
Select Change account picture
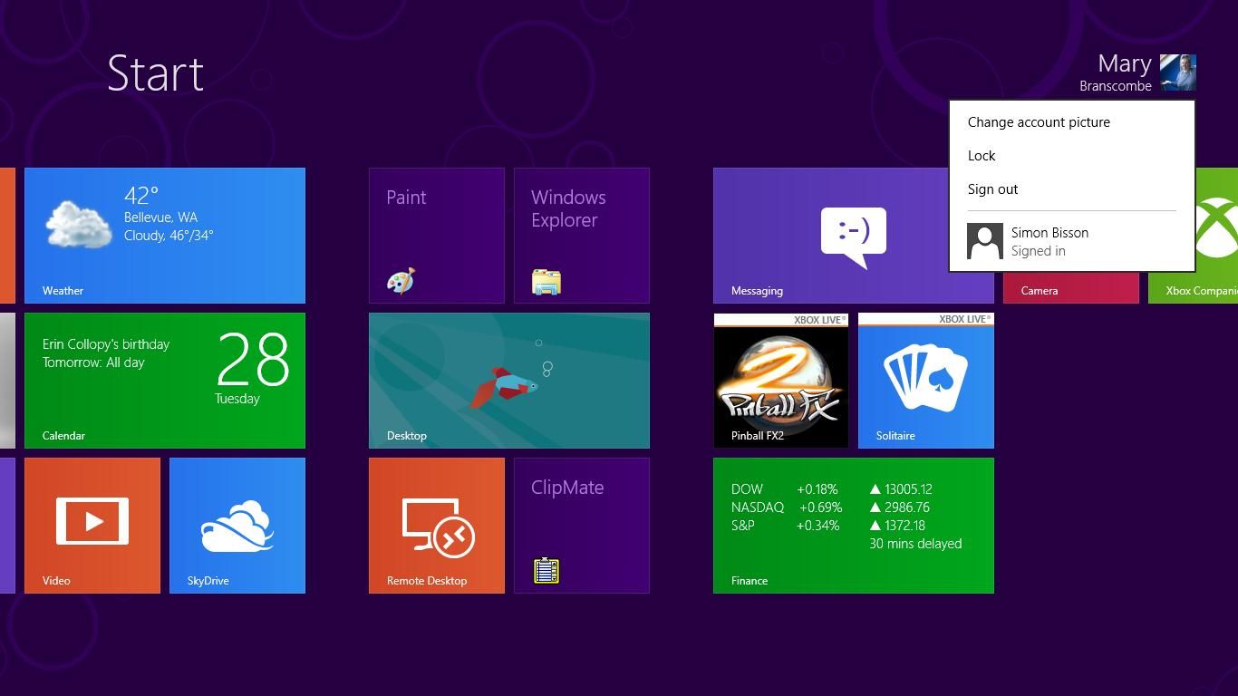coord(1039,121)
